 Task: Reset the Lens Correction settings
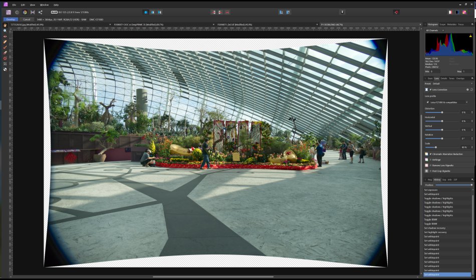[x=471, y=89]
